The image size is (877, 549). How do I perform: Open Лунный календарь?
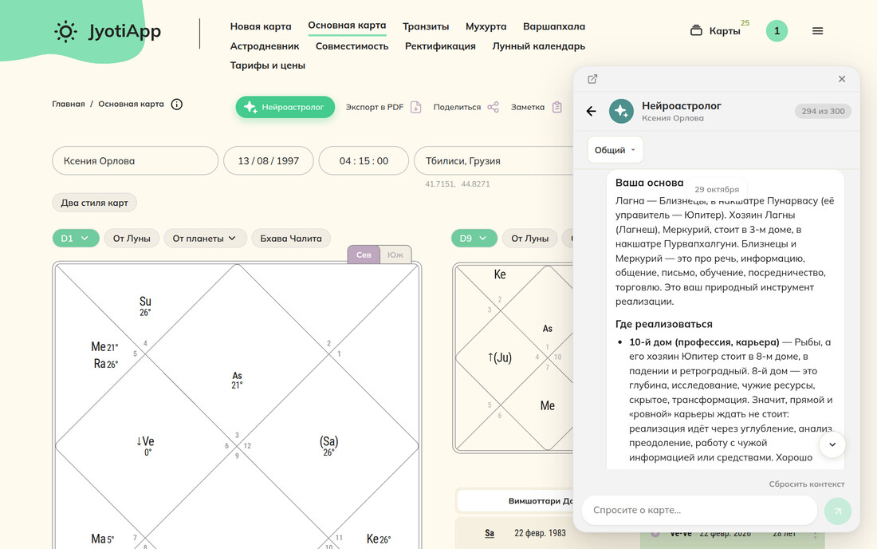[x=539, y=46]
